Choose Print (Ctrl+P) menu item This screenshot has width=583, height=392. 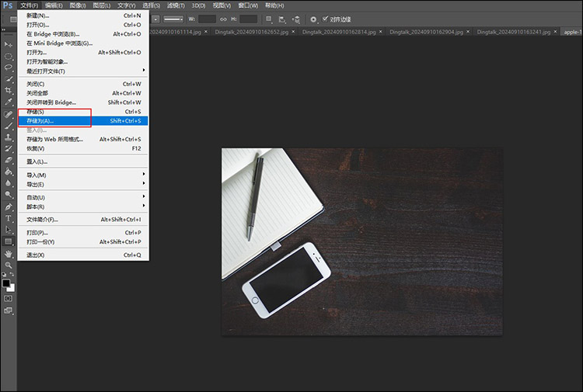(x=83, y=232)
